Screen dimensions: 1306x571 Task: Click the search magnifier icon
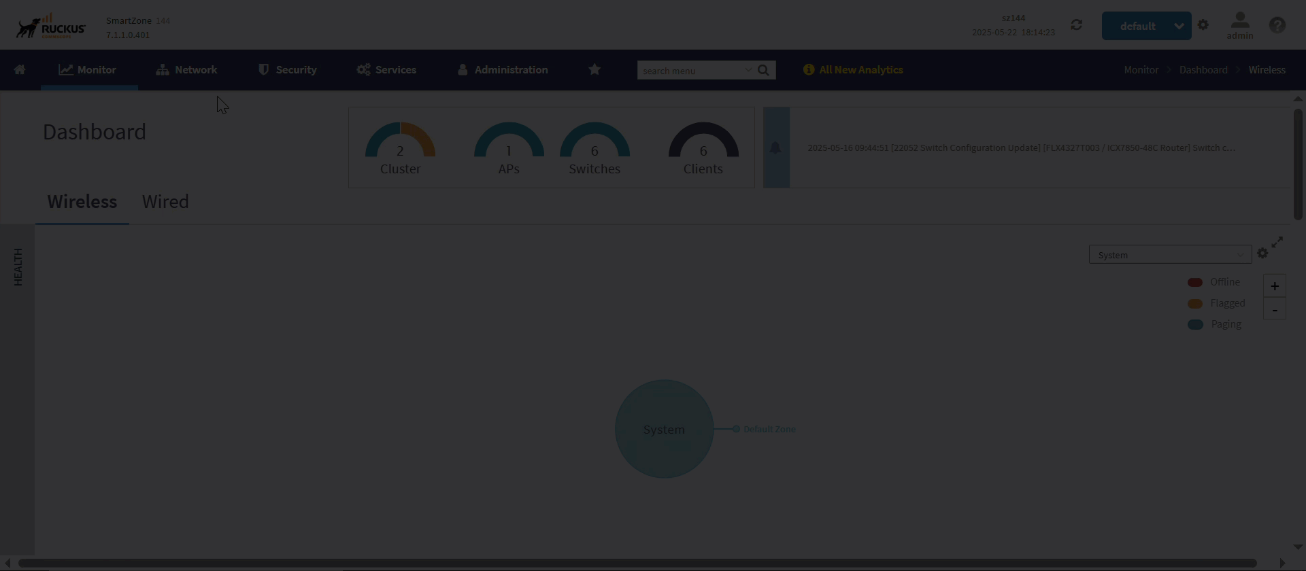(763, 70)
